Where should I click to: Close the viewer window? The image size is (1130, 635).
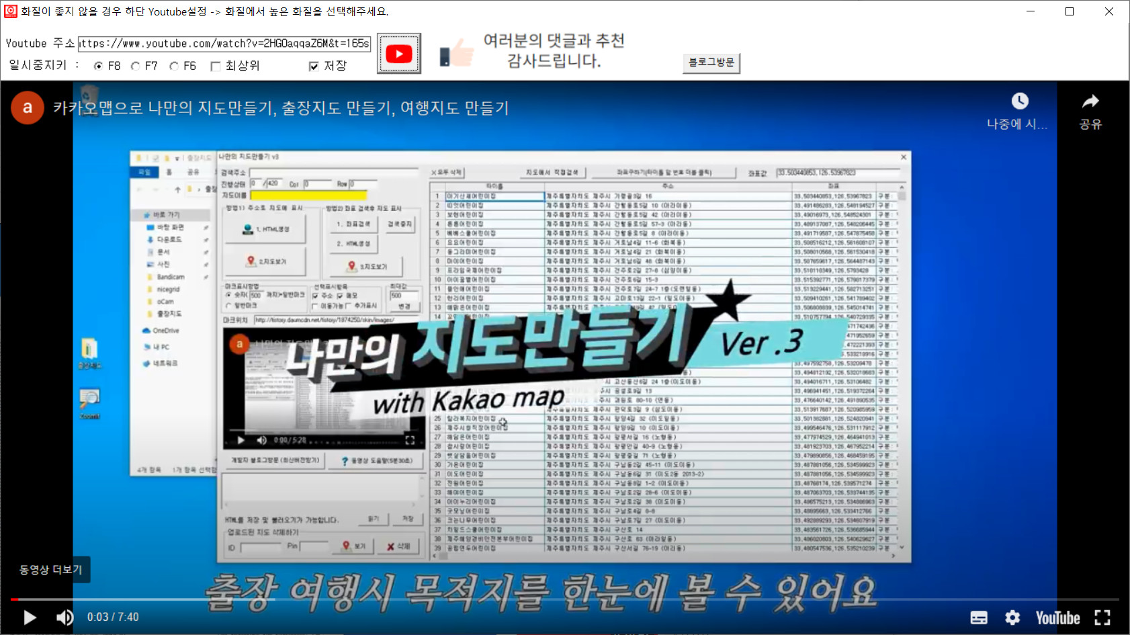pos(1109,11)
